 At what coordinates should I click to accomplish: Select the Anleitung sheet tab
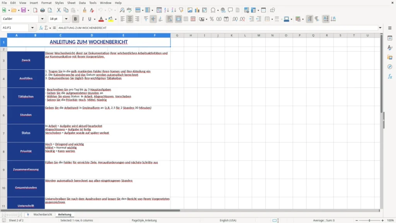coord(65,214)
